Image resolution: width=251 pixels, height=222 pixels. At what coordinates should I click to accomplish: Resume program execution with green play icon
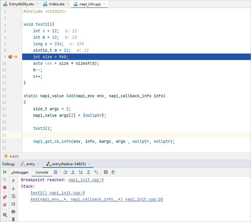5,172
